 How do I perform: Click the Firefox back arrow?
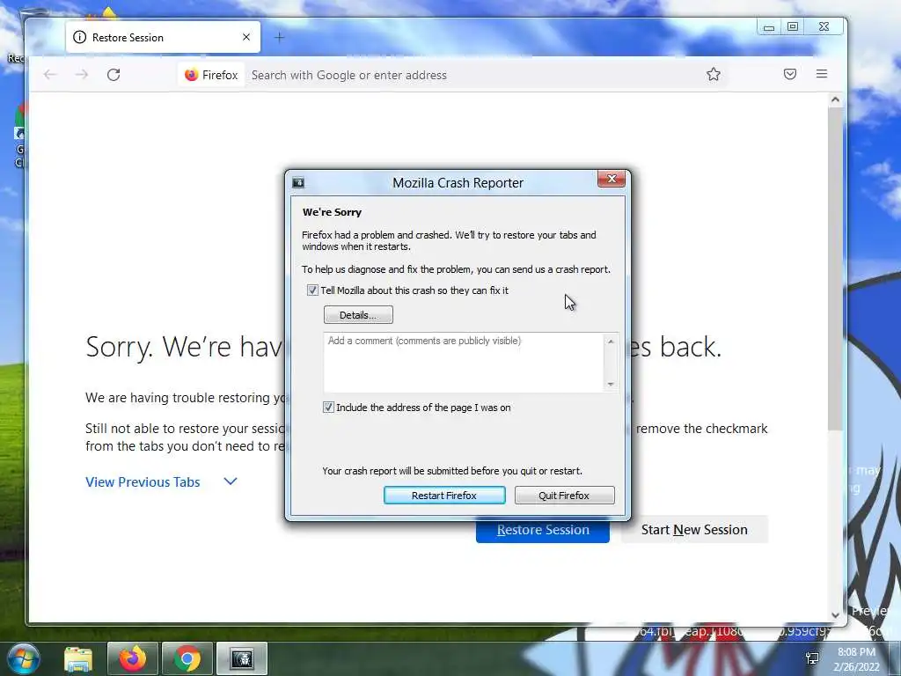tap(50, 75)
